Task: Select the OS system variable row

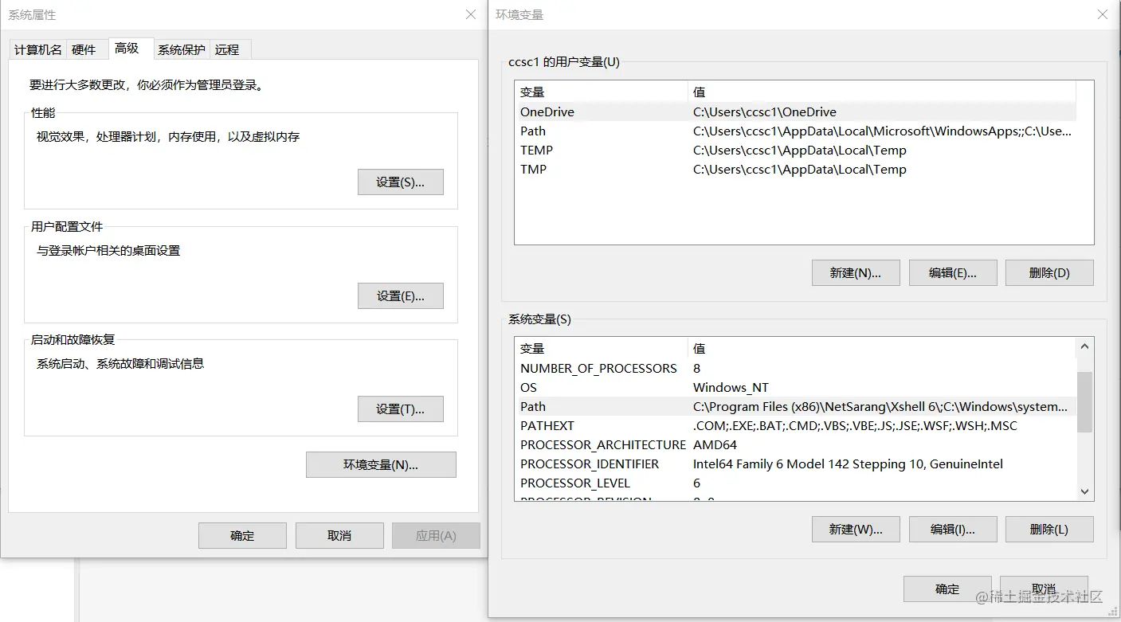Action: click(796, 387)
